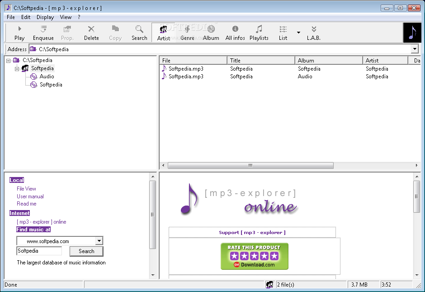425x292 pixels.
Task: Show All infos view
Action: 235,33
